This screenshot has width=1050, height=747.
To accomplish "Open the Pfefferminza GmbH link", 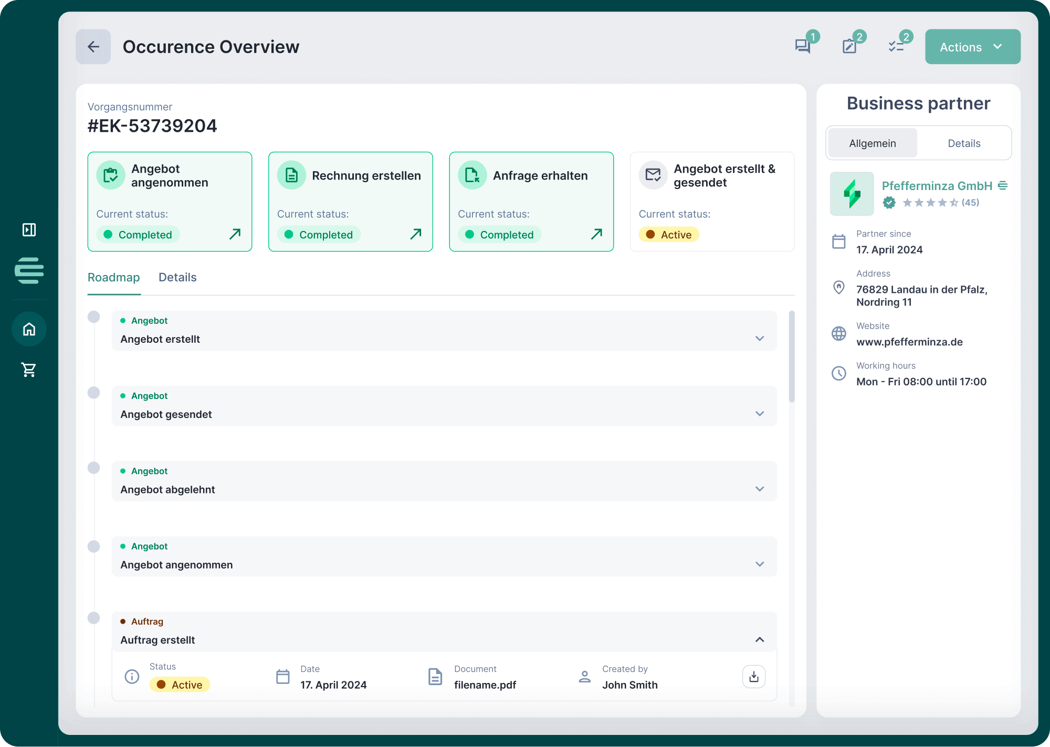I will pyautogui.click(x=937, y=186).
